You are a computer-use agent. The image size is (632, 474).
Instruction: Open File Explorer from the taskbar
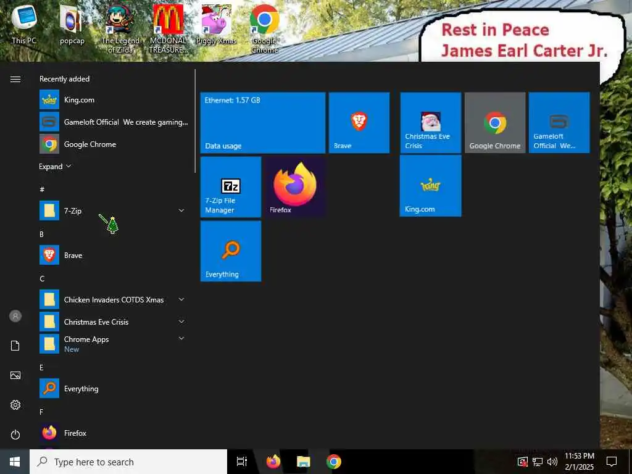(x=304, y=462)
